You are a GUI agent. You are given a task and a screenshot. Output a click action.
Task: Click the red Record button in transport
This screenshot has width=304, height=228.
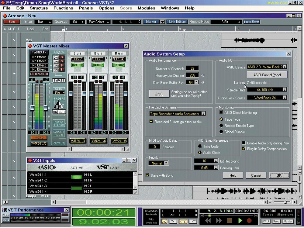click(x=250, y=221)
